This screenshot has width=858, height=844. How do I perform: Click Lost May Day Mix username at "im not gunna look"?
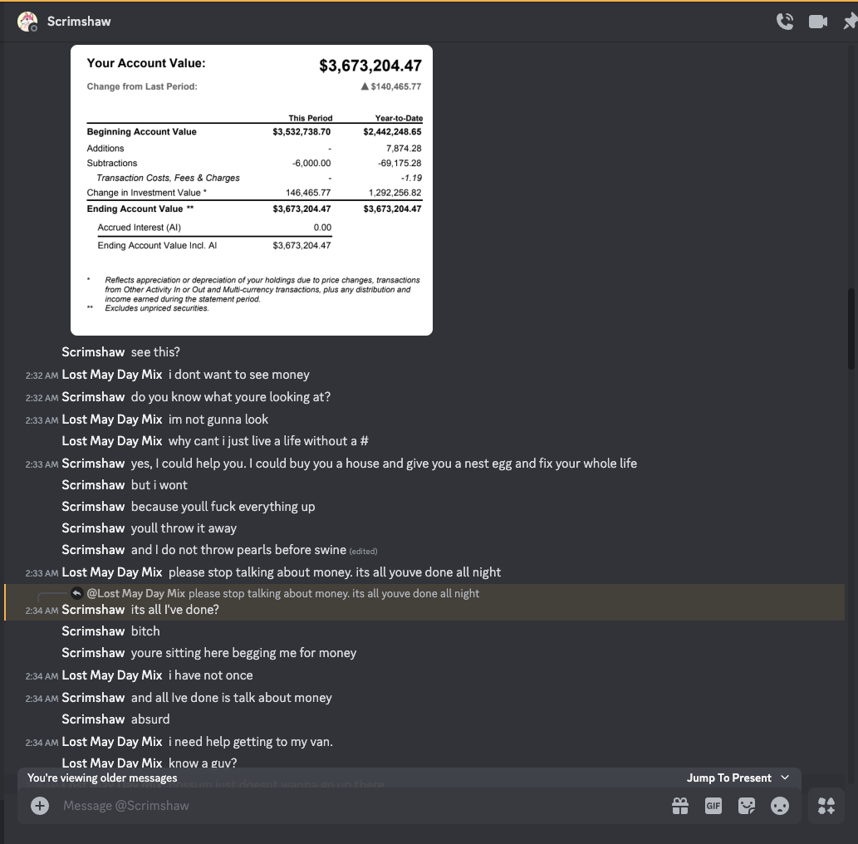pos(112,420)
